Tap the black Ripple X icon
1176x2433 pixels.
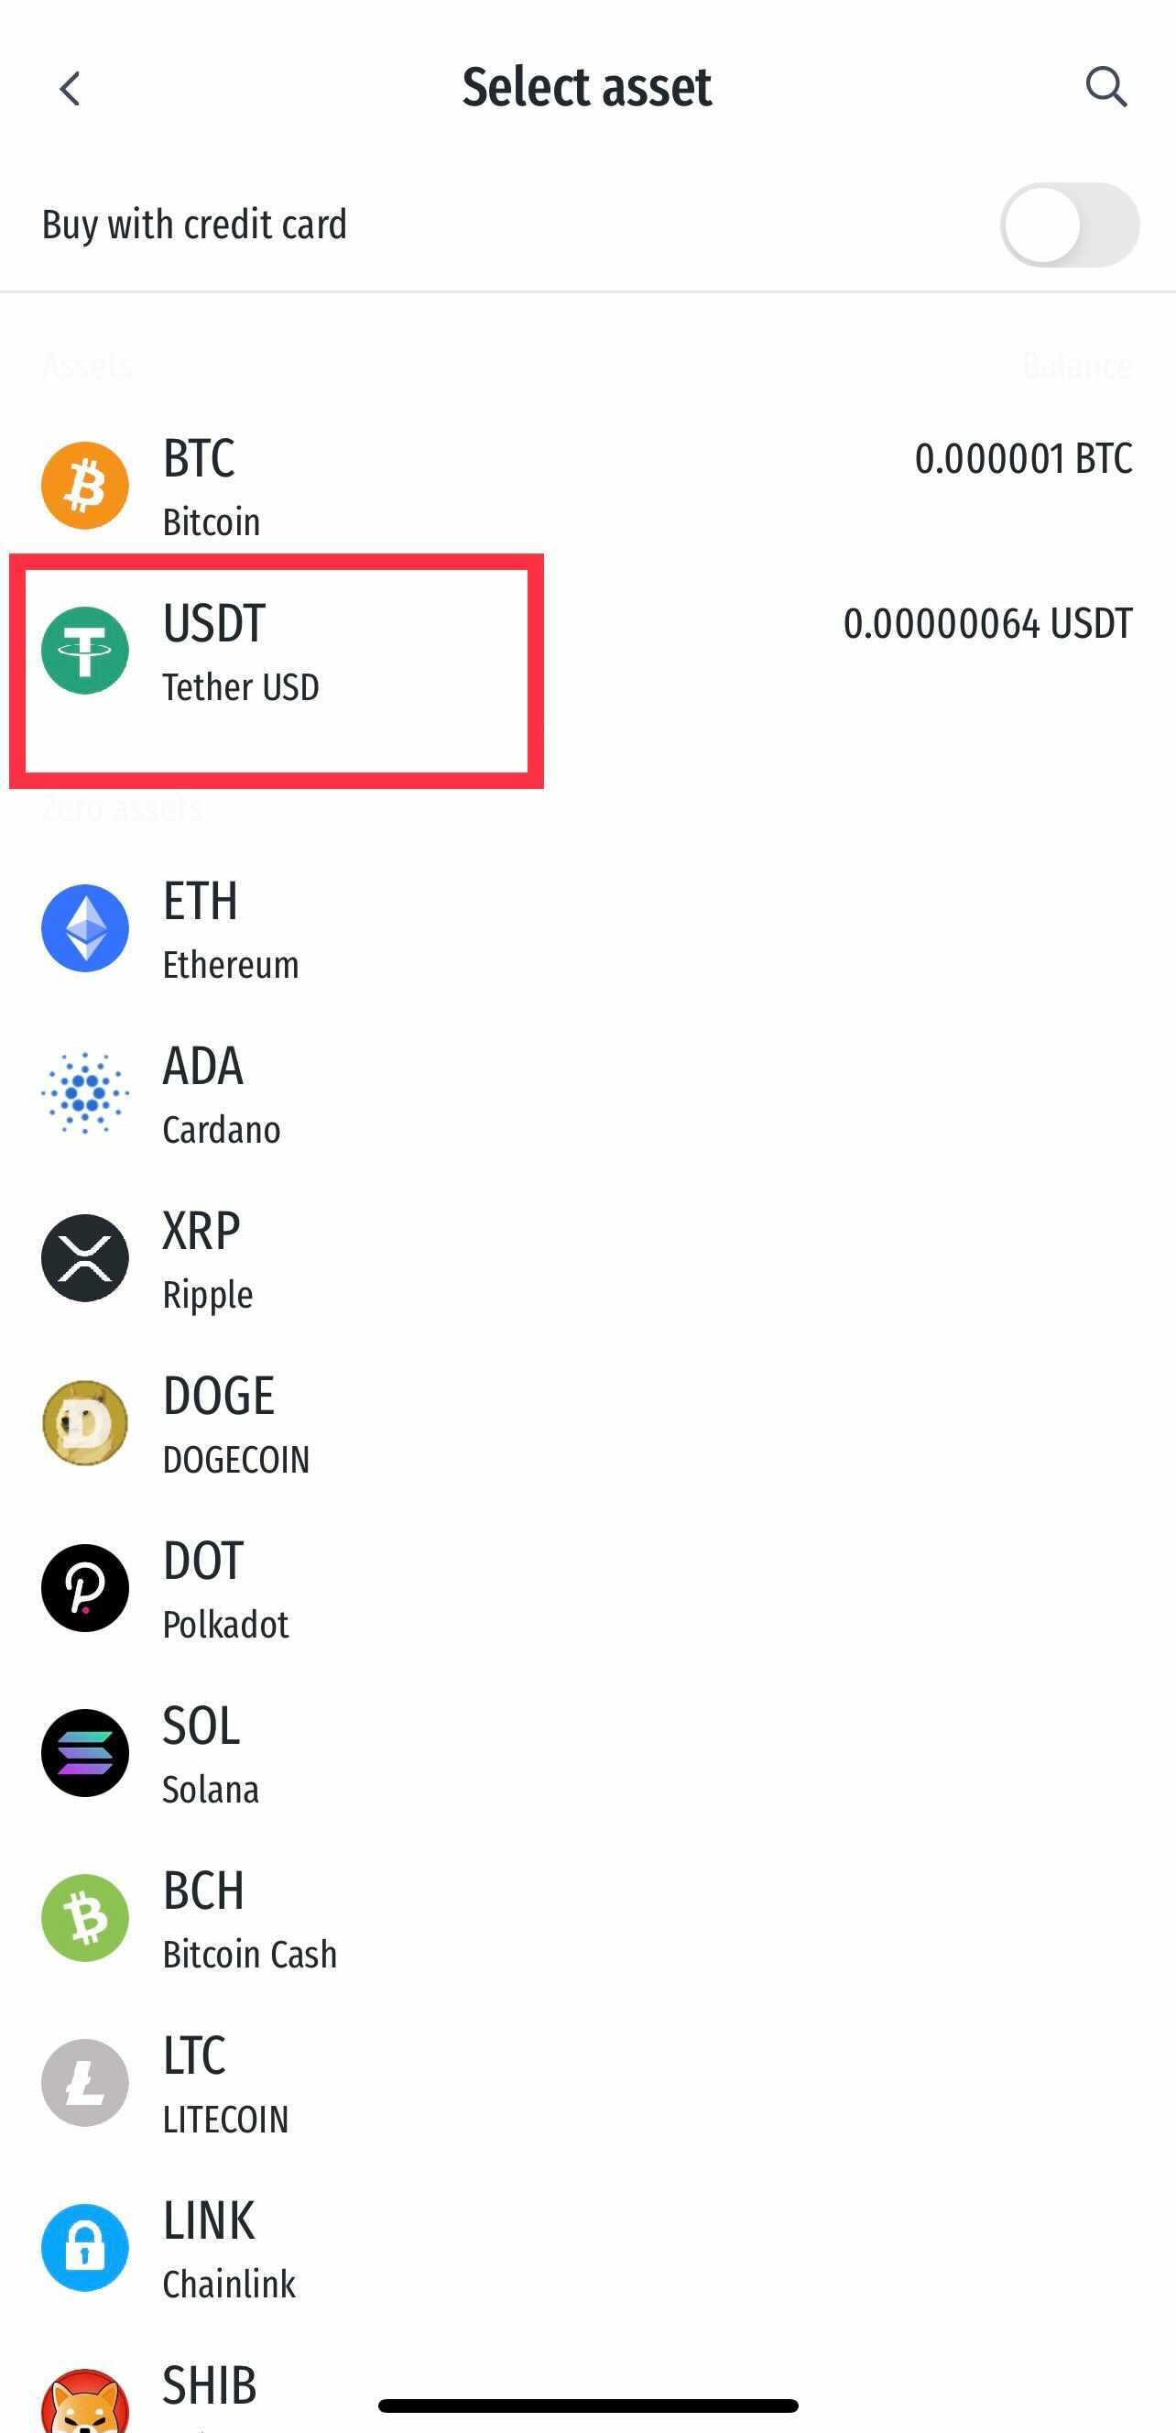(85, 1258)
